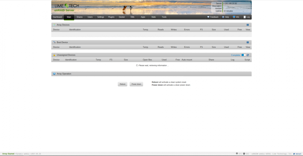Click the Share column header
Viewport: 303px width, 156px height.
pos(211,60)
